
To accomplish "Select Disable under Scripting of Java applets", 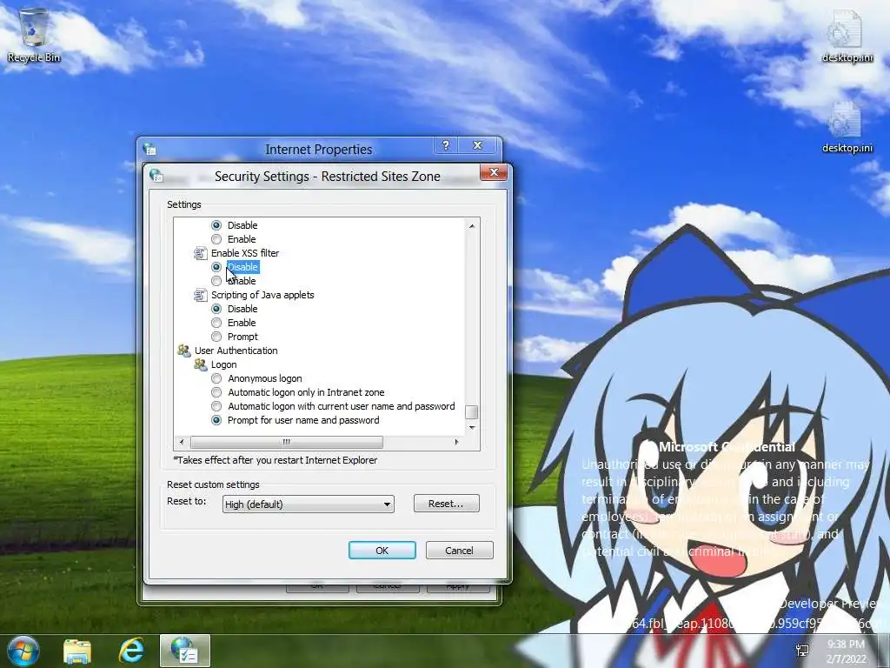I will (216, 309).
